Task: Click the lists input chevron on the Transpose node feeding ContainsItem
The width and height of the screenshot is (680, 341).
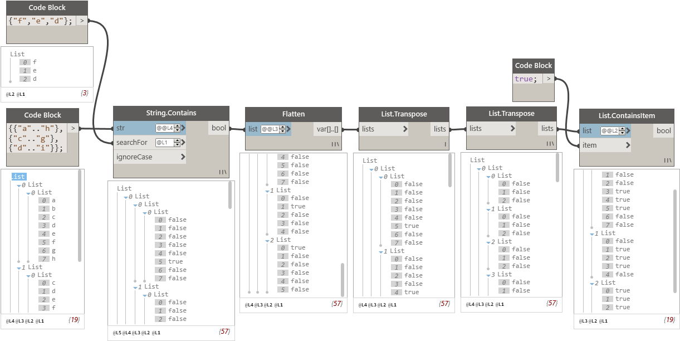Action: pos(512,128)
